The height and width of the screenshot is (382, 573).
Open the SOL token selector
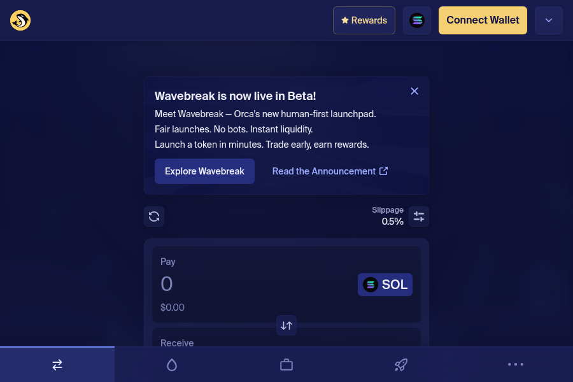pos(385,285)
